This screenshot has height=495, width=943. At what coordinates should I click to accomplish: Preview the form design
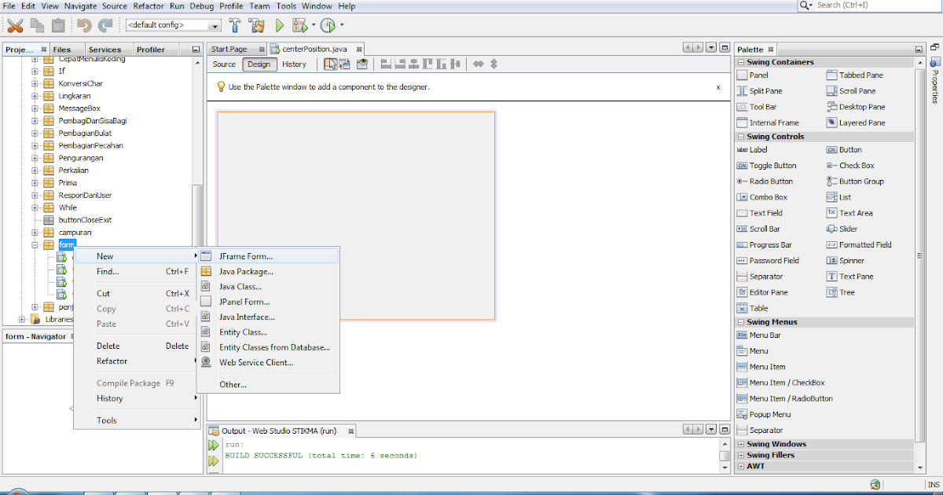(x=362, y=64)
